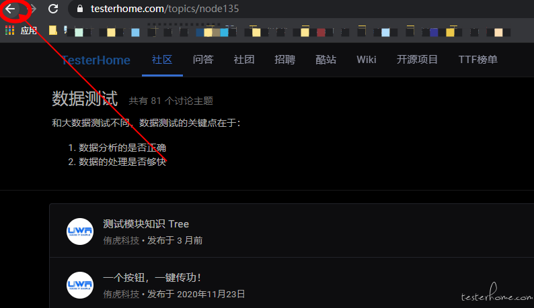Image resolution: width=534 pixels, height=308 pixels.
Task: Select the 酷站 navigation item
Action: point(326,60)
